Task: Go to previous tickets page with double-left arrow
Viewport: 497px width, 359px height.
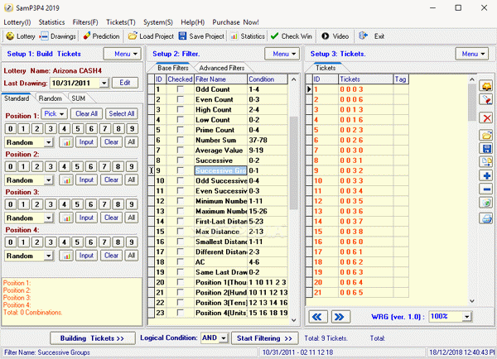Action: 317,317
